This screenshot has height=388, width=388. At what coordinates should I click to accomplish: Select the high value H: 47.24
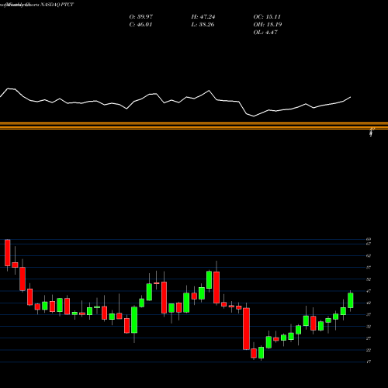203,17
